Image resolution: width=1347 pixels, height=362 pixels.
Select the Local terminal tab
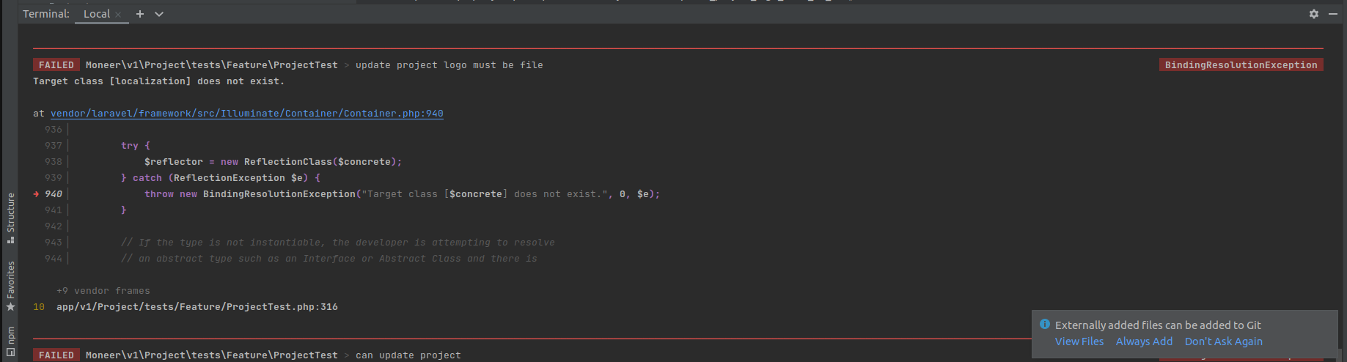pos(96,14)
